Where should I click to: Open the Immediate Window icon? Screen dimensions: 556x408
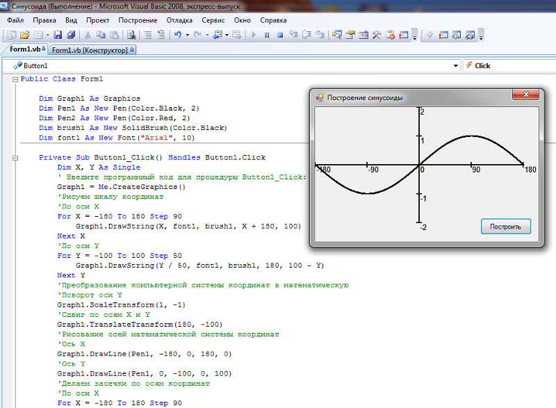click(404, 35)
